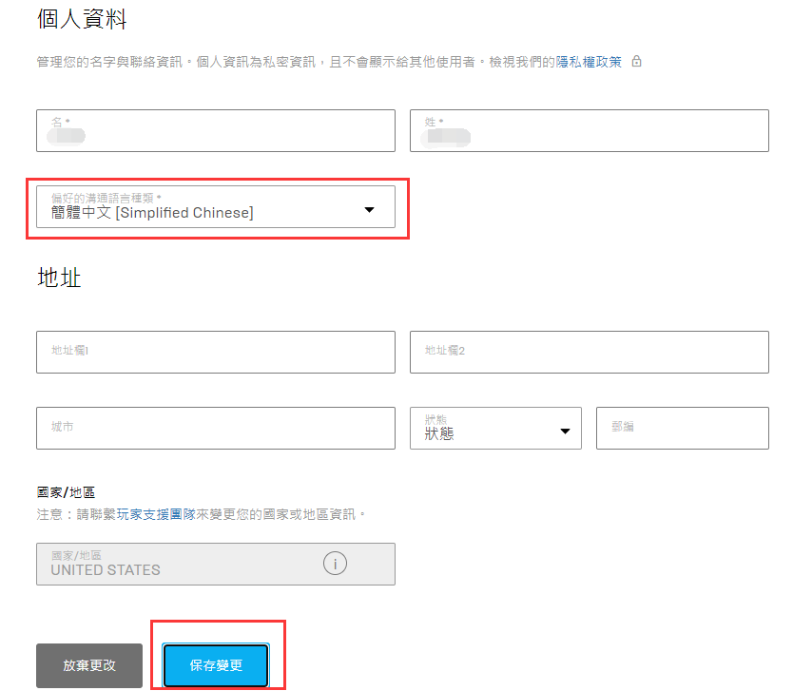Viewport: 793px width, 691px height.
Task: Focus the first name 名 field
Action: pos(216,130)
